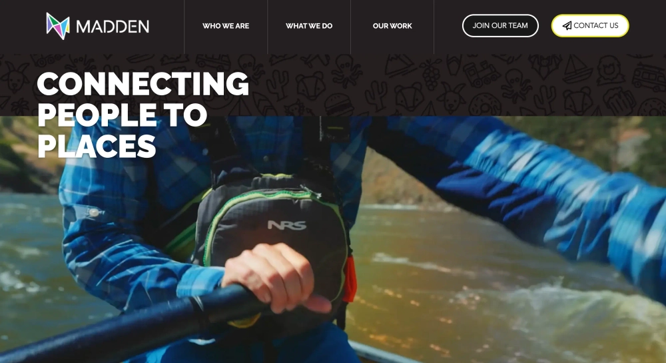Click the burger doodle in the pattern banner
This screenshot has height=363, width=666.
(338, 104)
